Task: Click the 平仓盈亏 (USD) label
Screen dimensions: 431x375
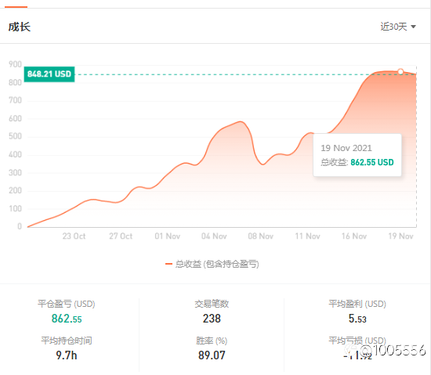Action: [x=67, y=304]
